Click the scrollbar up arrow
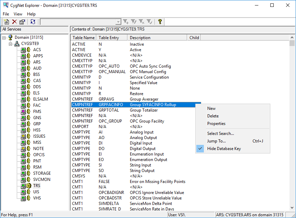 coord(292,37)
